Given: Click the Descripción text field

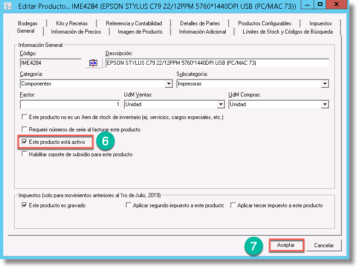Looking at the screenshot, I should (x=217, y=63).
